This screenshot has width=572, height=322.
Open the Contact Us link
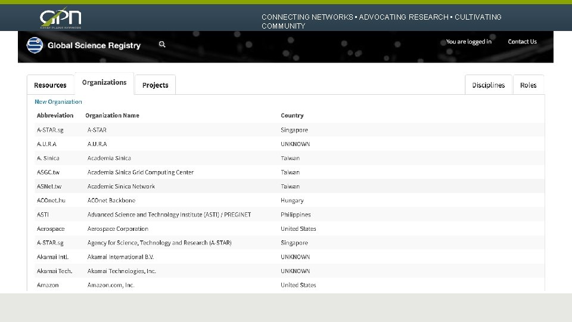pos(522,42)
